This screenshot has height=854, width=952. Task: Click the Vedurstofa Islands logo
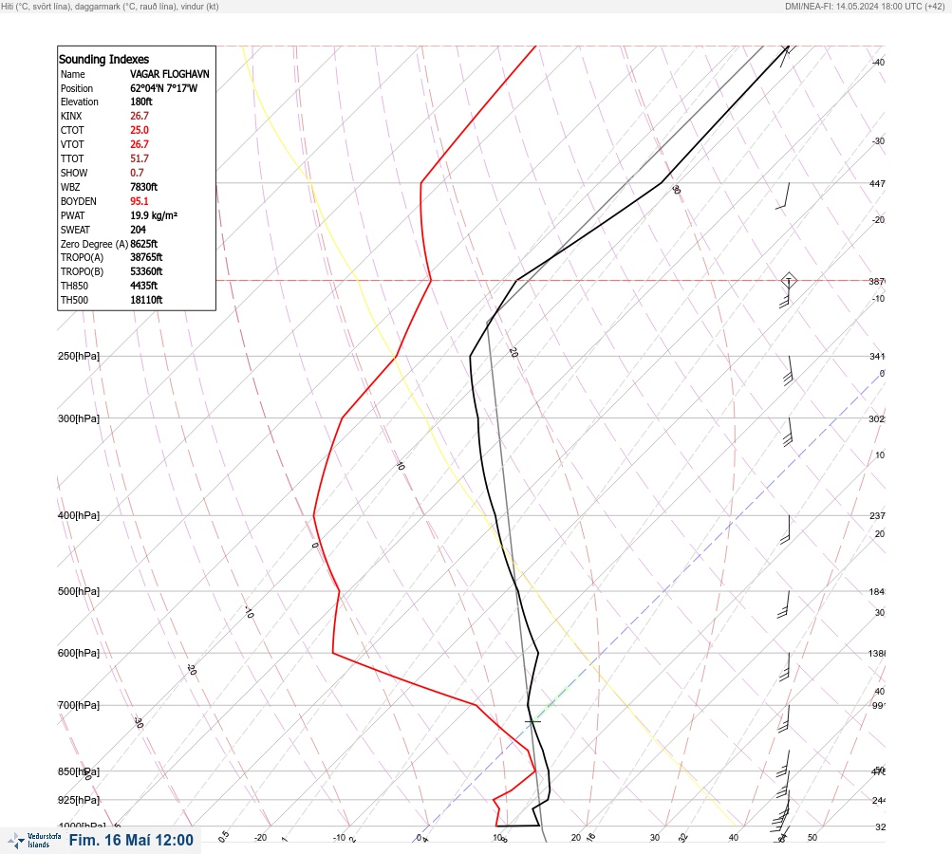click(x=34, y=841)
